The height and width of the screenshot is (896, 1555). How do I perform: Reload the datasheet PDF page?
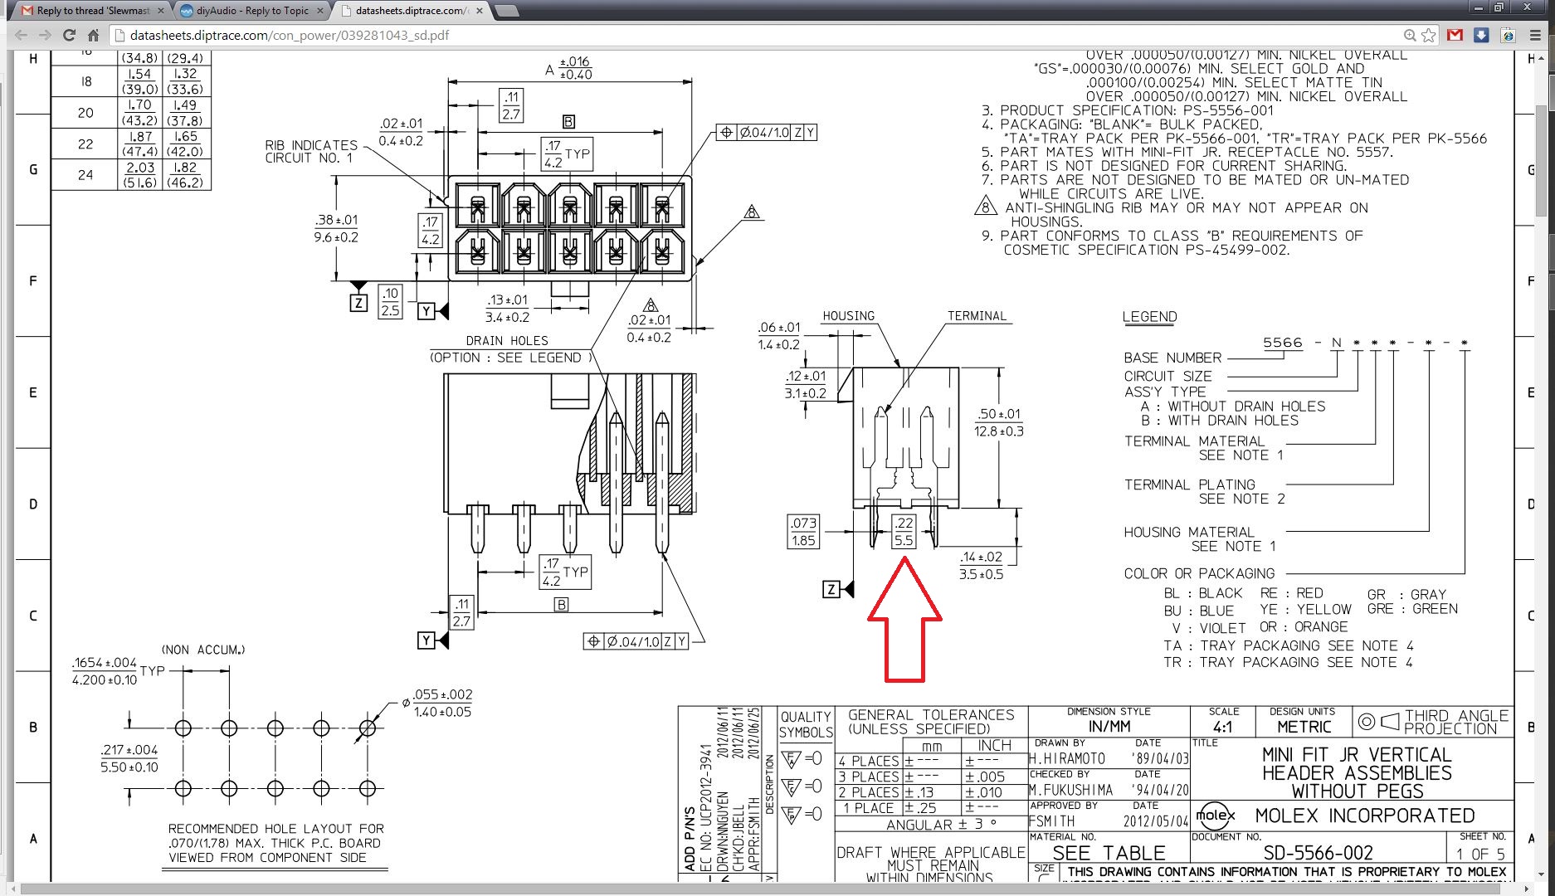pyautogui.click(x=70, y=35)
